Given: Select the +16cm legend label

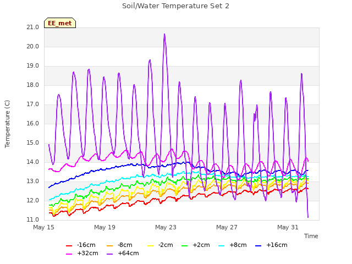Looking at the screenshot, I should (x=277, y=245).
